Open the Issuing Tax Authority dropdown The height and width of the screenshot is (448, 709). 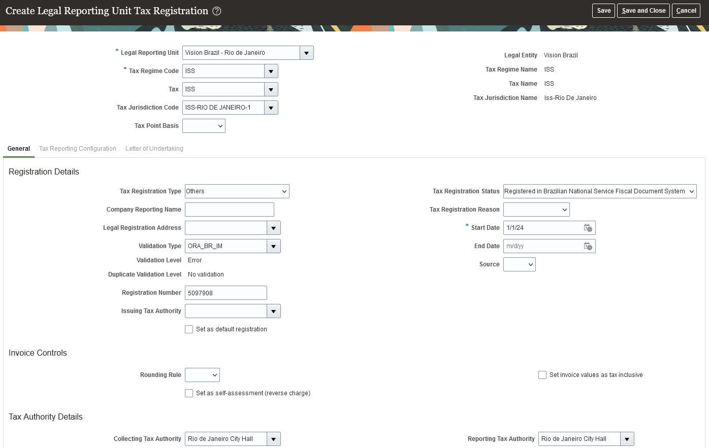(274, 311)
